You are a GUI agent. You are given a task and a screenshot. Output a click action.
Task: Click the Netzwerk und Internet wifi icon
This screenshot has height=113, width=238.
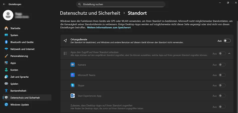click(x=6, y=49)
